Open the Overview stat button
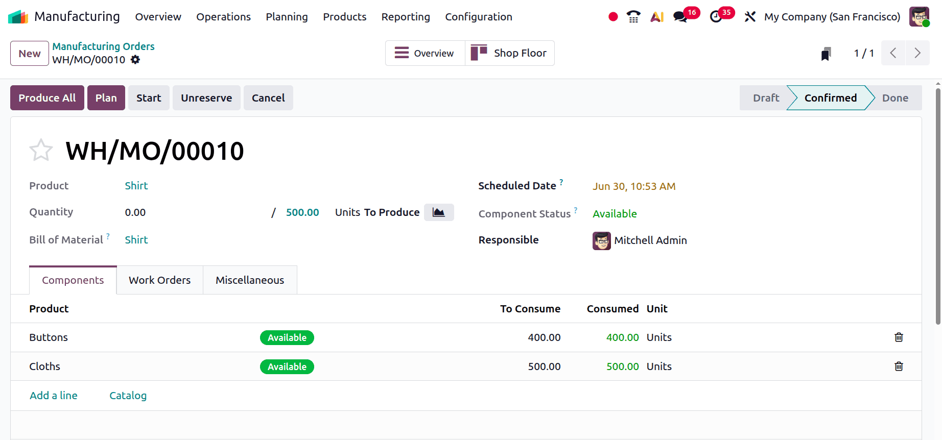 coord(425,53)
